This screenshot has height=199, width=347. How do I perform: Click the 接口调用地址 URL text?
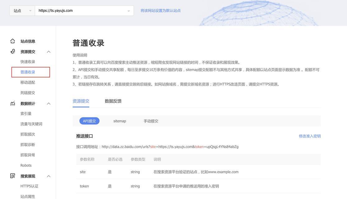(x=170, y=146)
